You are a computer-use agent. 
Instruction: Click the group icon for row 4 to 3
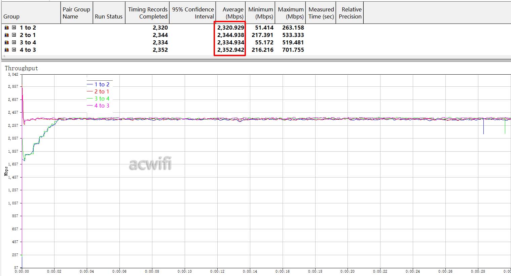point(7,50)
